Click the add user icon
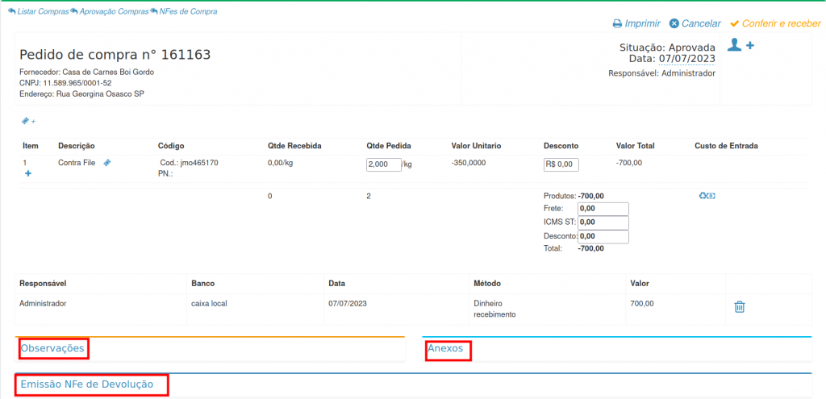 740,45
